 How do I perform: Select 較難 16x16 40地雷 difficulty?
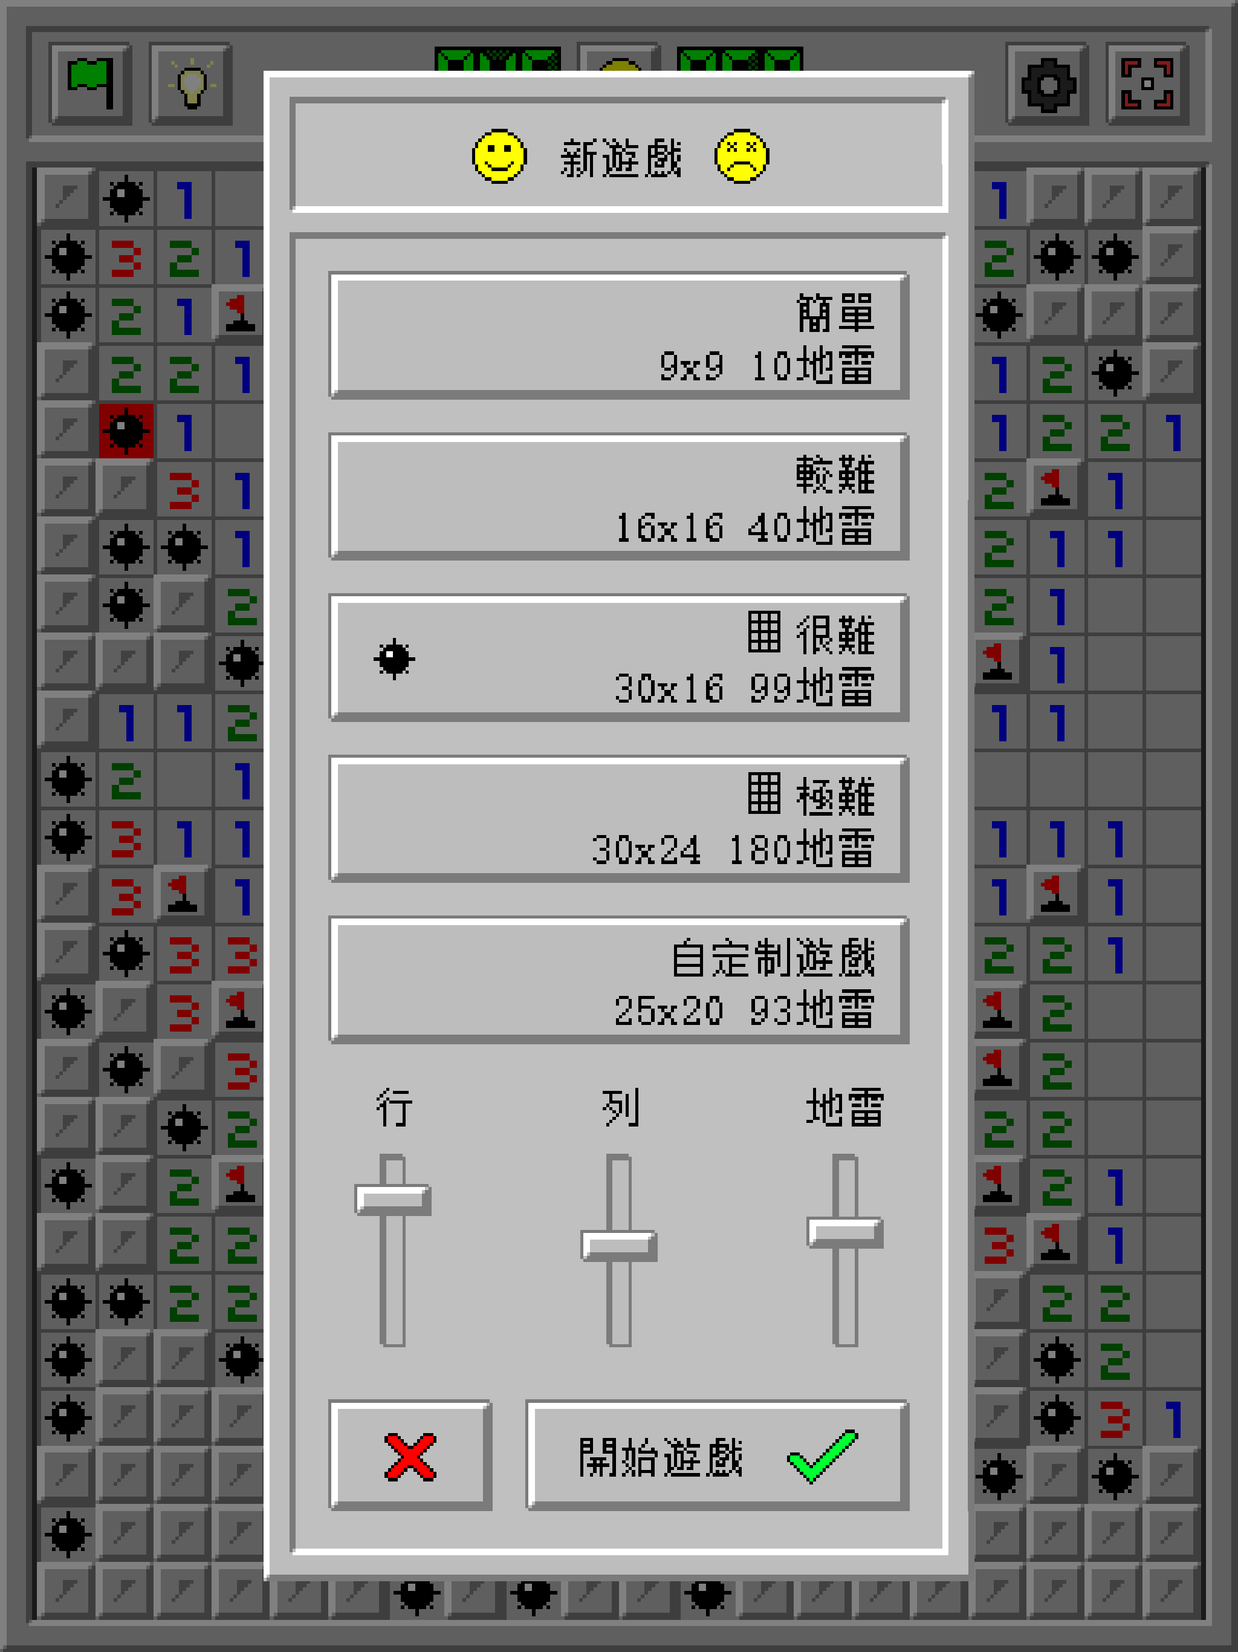coord(619,496)
